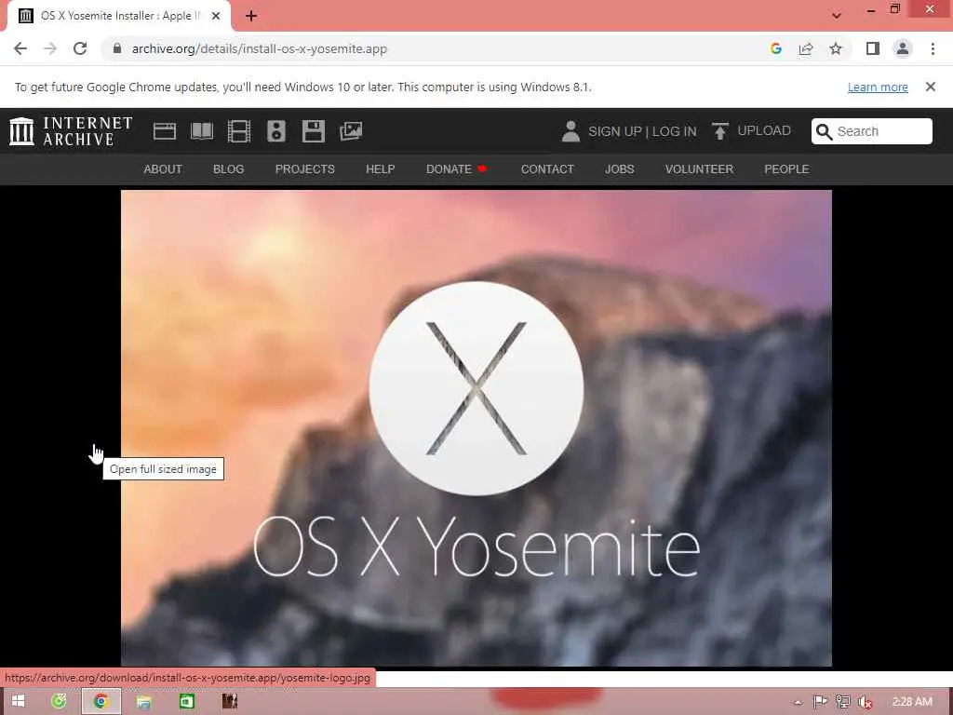The height and width of the screenshot is (715, 953).
Task: Open the Windows Start button
Action: pyautogui.click(x=19, y=701)
